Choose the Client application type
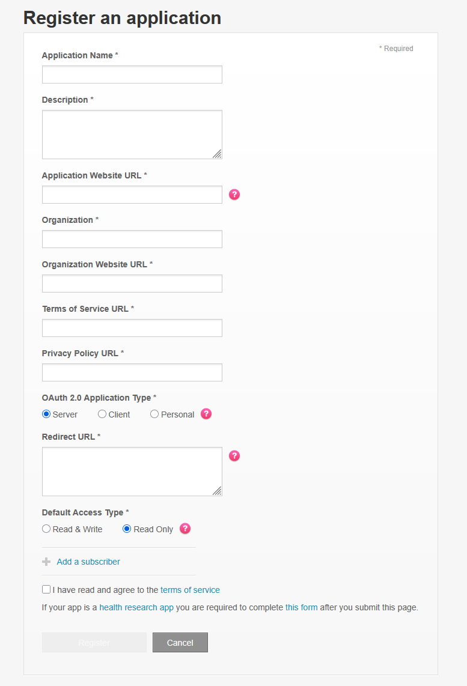 point(102,414)
